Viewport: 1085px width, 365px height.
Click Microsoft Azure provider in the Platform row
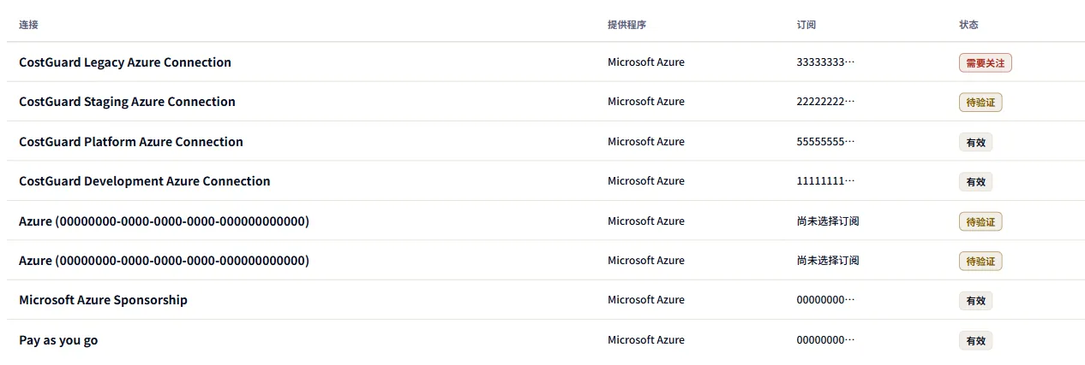coord(646,142)
